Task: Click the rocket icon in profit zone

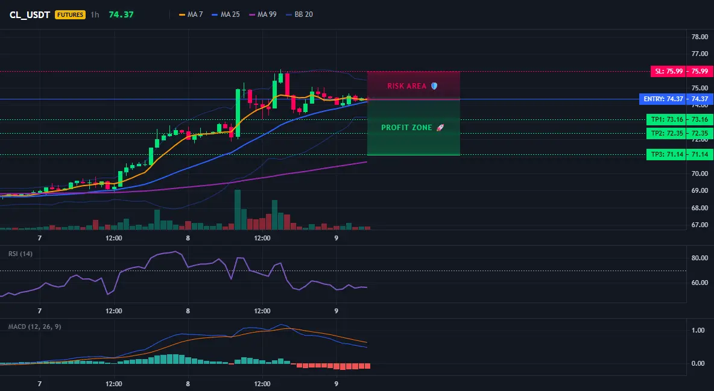Action: point(440,128)
